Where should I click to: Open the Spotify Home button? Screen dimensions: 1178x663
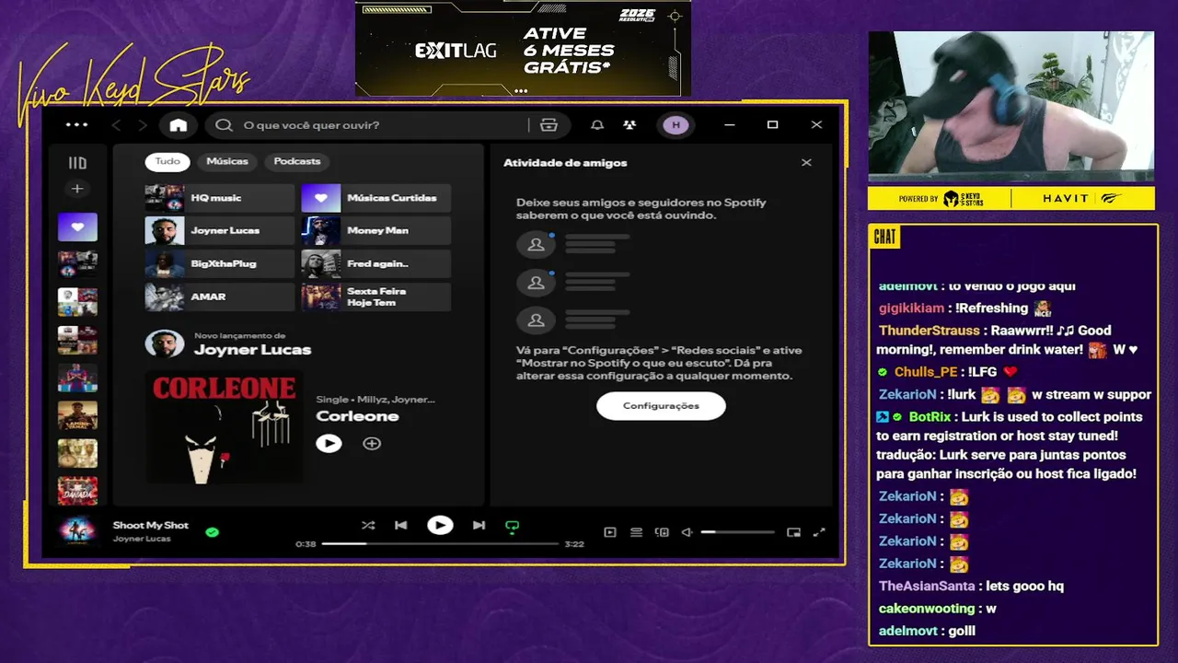(179, 125)
